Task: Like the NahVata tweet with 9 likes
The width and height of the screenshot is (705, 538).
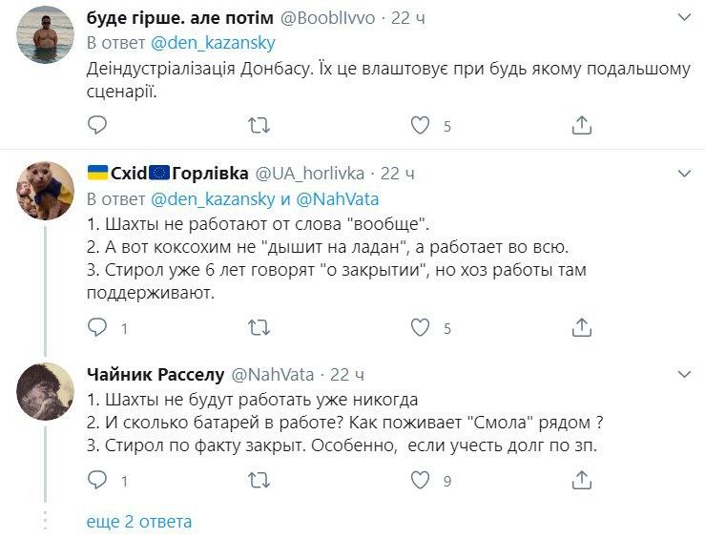Action: coord(421,480)
